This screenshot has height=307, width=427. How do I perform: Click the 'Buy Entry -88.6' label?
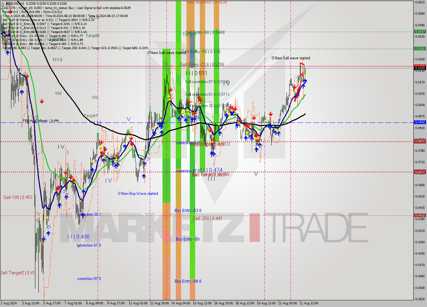click(x=188, y=281)
